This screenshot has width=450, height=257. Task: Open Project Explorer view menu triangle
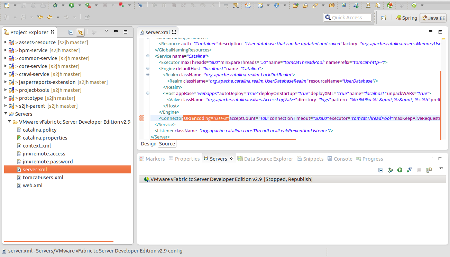tap(107, 31)
